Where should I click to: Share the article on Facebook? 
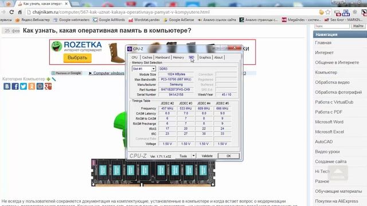15,86
